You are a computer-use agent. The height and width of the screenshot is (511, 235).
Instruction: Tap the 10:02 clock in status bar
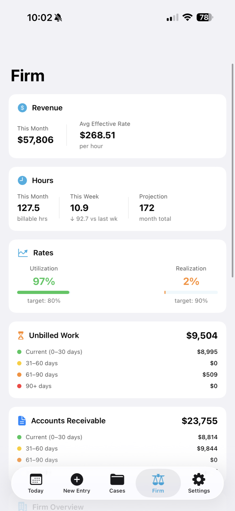point(40,18)
